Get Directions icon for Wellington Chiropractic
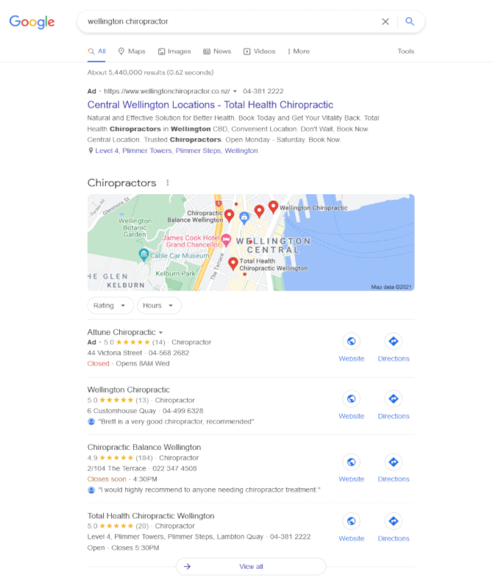The width and height of the screenshot is (493, 588). [394, 398]
